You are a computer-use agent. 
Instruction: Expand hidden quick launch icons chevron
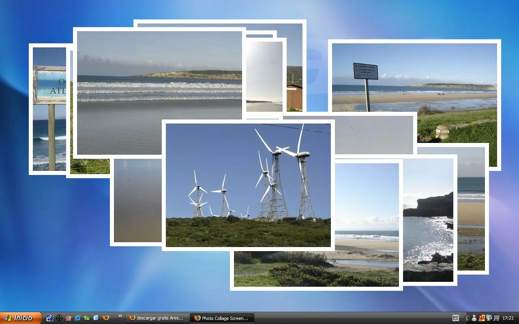click(120, 316)
